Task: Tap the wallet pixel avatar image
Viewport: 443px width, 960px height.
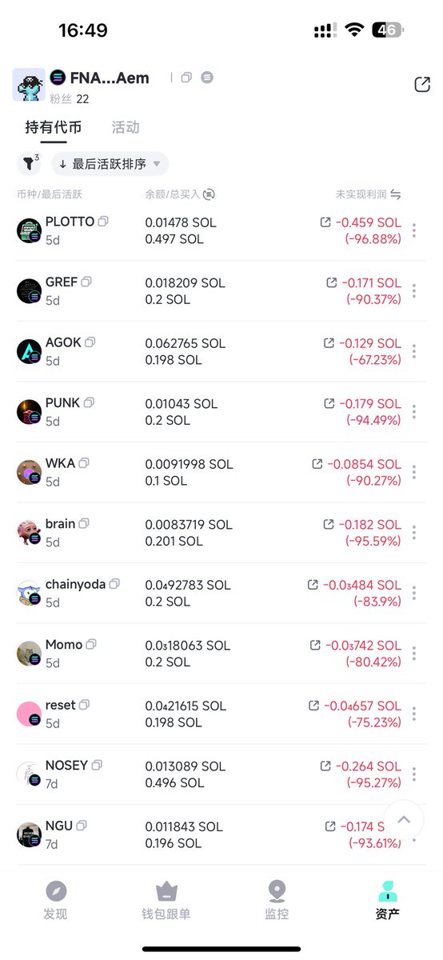Action: tap(29, 85)
